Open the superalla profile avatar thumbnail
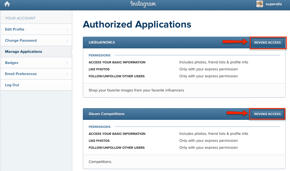 (x=260, y=4)
